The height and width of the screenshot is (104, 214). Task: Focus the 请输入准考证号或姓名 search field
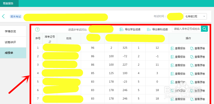(186, 29)
